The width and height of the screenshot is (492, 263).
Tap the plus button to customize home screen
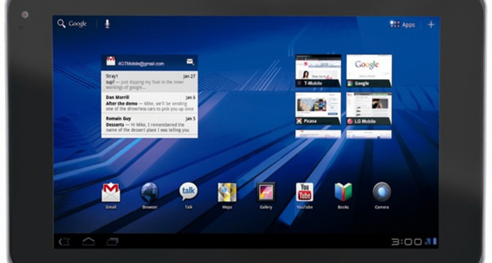pyautogui.click(x=431, y=25)
